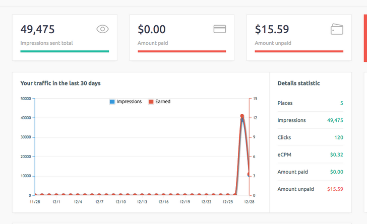This screenshot has height=224, width=367.
Task: Click the red Earned legend color box
Action: 151,102
